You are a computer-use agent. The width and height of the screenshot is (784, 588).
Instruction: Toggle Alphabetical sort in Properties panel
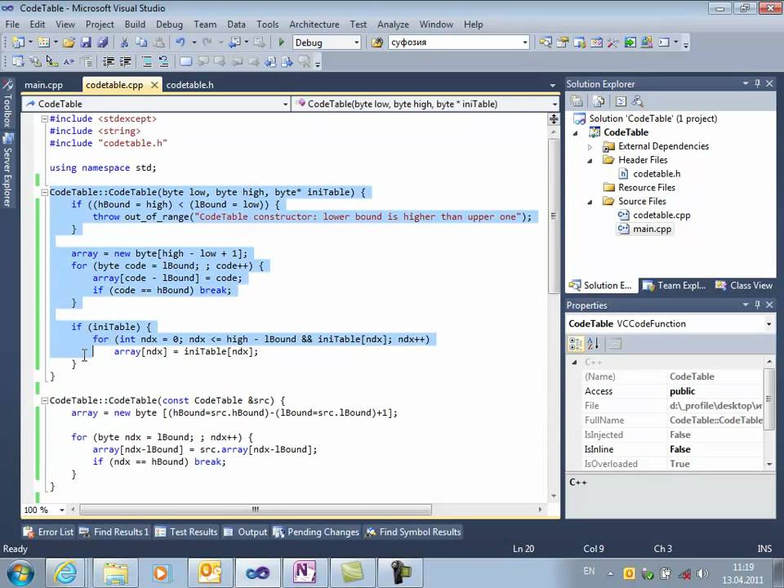[594, 344]
